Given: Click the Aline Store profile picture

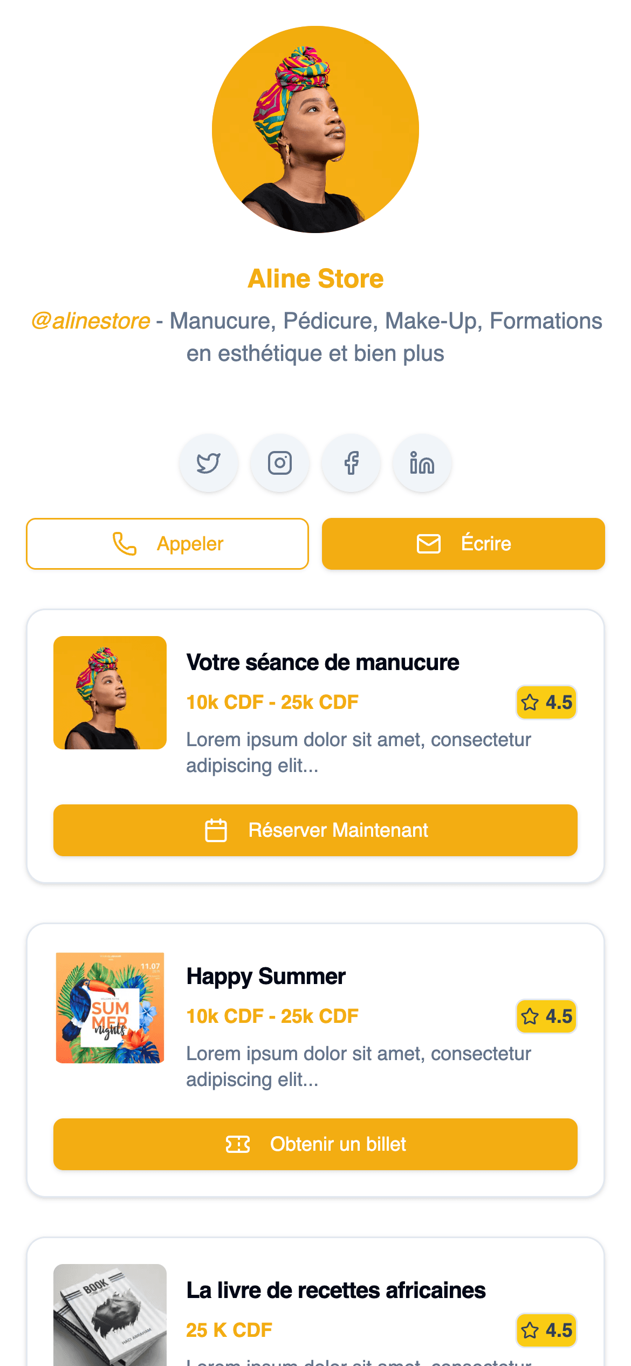Looking at the screenshot, I should point(315,129).
